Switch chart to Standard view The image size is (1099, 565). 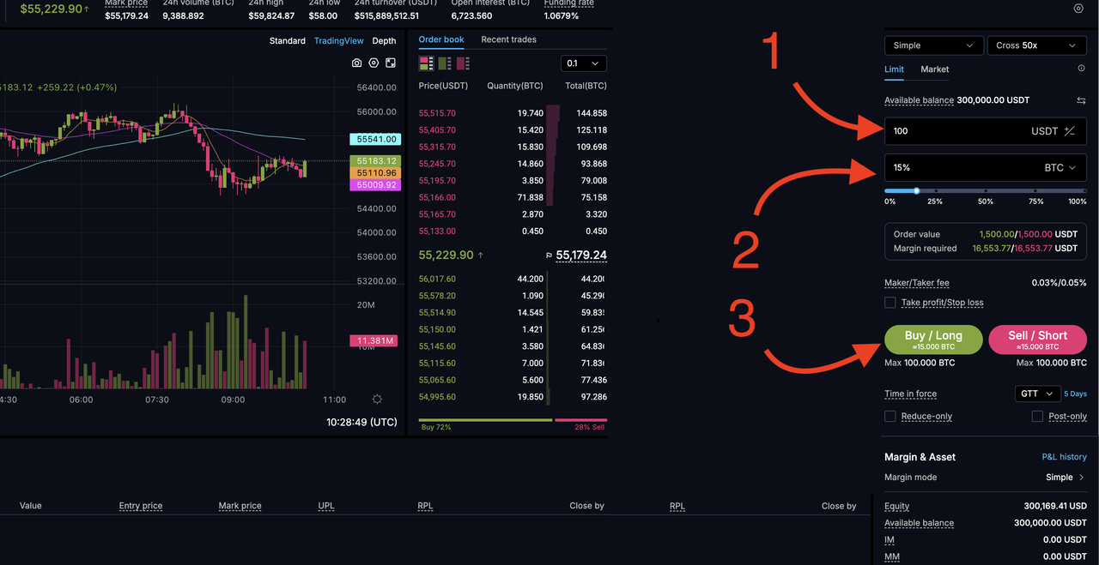(287, 41)
